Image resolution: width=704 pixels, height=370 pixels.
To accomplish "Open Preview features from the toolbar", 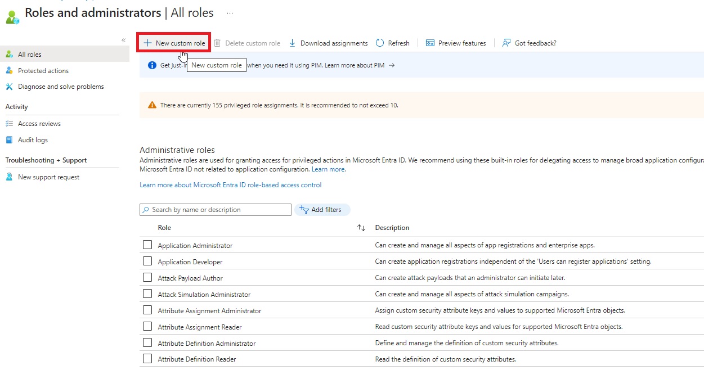I will click(x=456, y=43).
